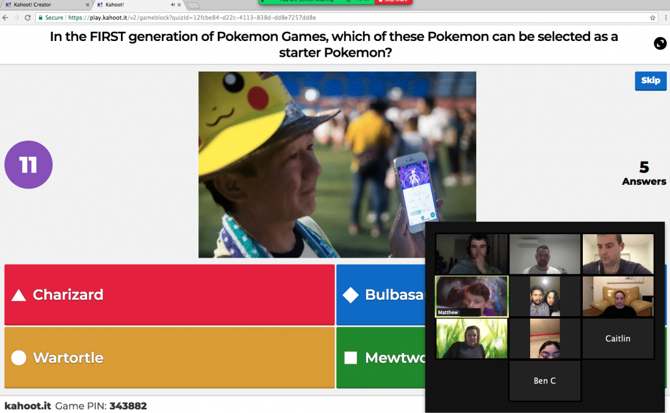
Task: Go back using the browser back arrow
Action: tap(6, 18)
